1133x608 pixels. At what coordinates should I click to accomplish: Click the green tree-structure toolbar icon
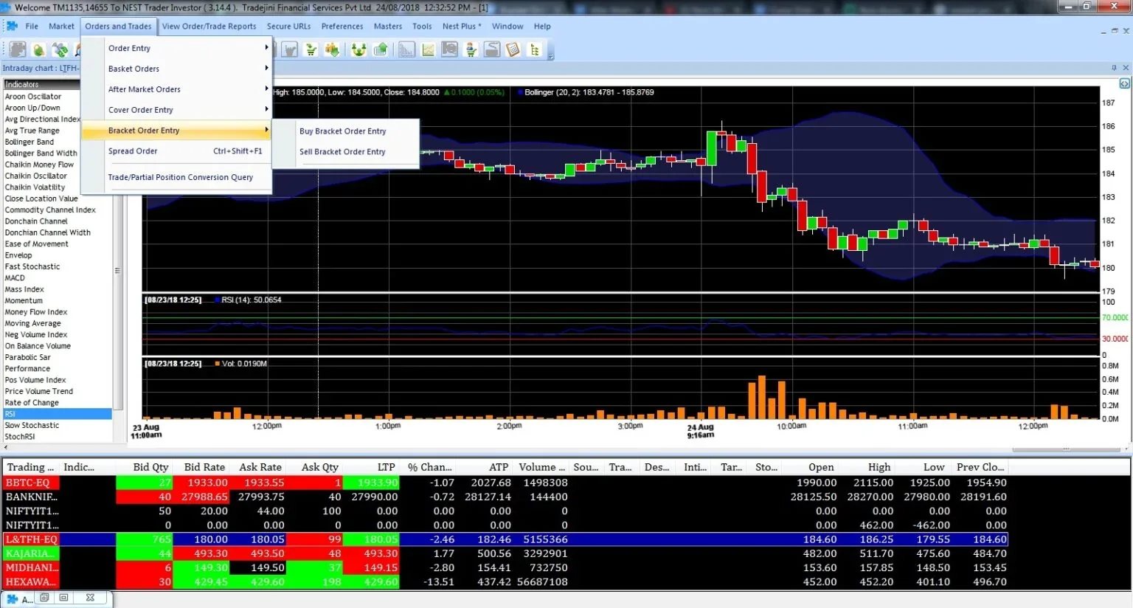[x=535, y=49]
